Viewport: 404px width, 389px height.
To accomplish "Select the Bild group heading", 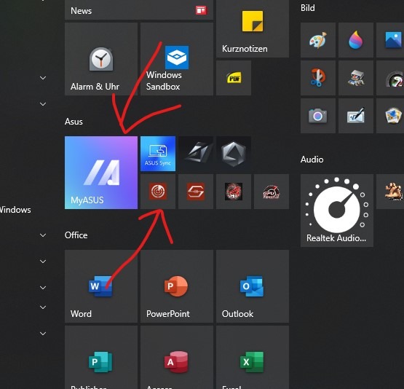I will pos(308,8).
